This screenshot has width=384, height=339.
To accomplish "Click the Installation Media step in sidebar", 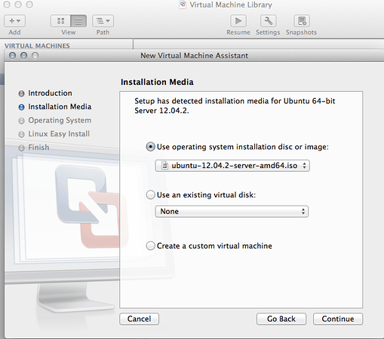I will coord(60,107).
